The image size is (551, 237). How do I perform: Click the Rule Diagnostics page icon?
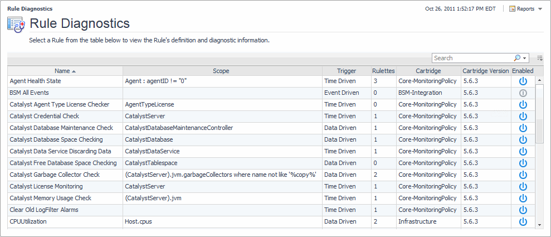(16, 24)
